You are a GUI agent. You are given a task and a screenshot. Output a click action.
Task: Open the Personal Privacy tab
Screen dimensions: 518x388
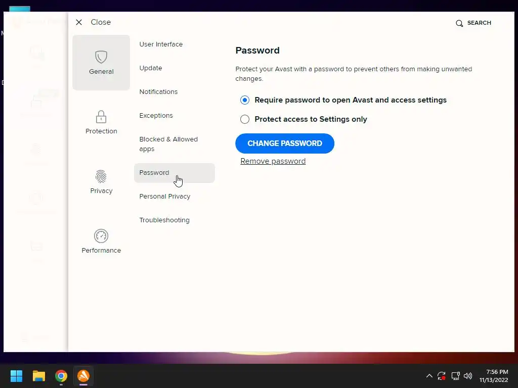164,197
